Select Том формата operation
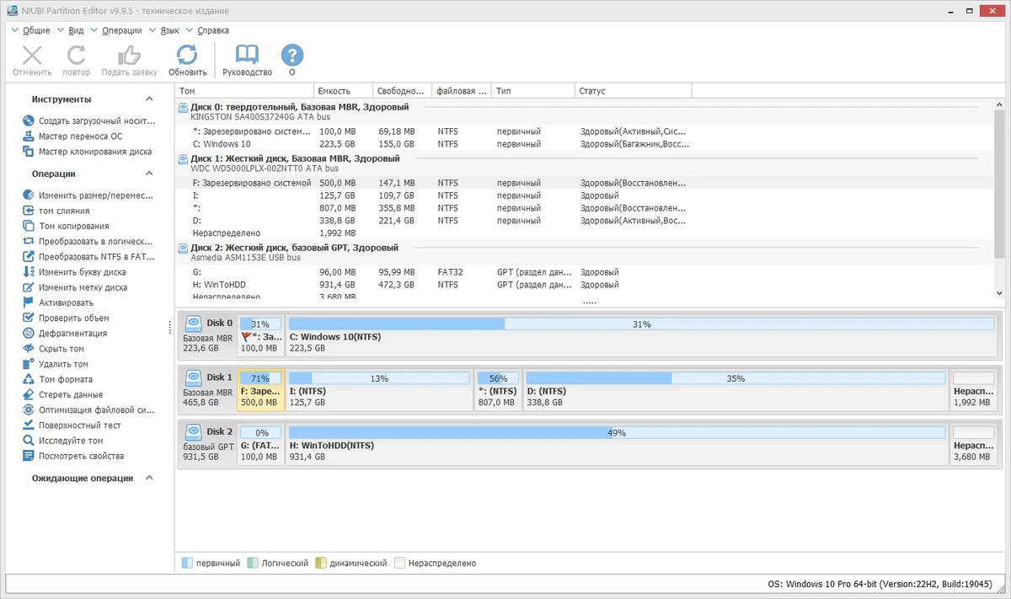1011x599 pixels. tap(58, 379)
